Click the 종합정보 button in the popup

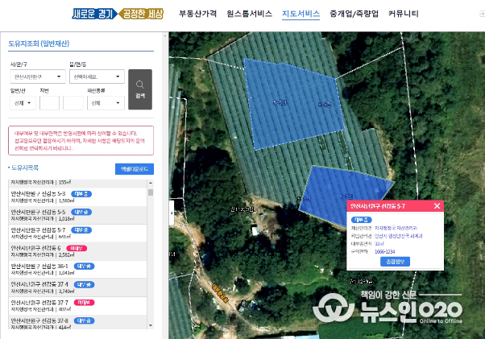[395, 262]
